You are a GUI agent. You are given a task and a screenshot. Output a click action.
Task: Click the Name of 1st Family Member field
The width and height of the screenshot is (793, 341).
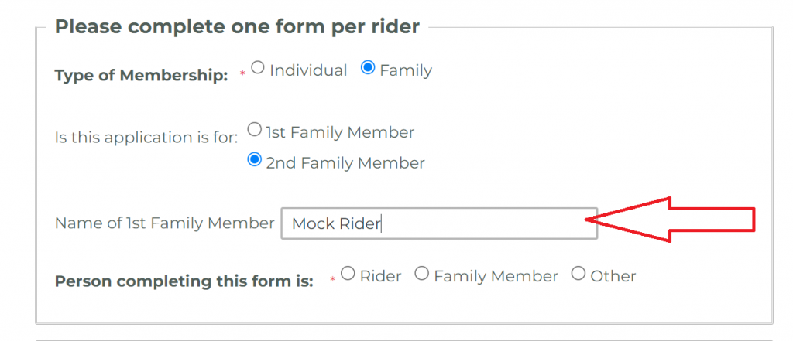tap(438, 223)
